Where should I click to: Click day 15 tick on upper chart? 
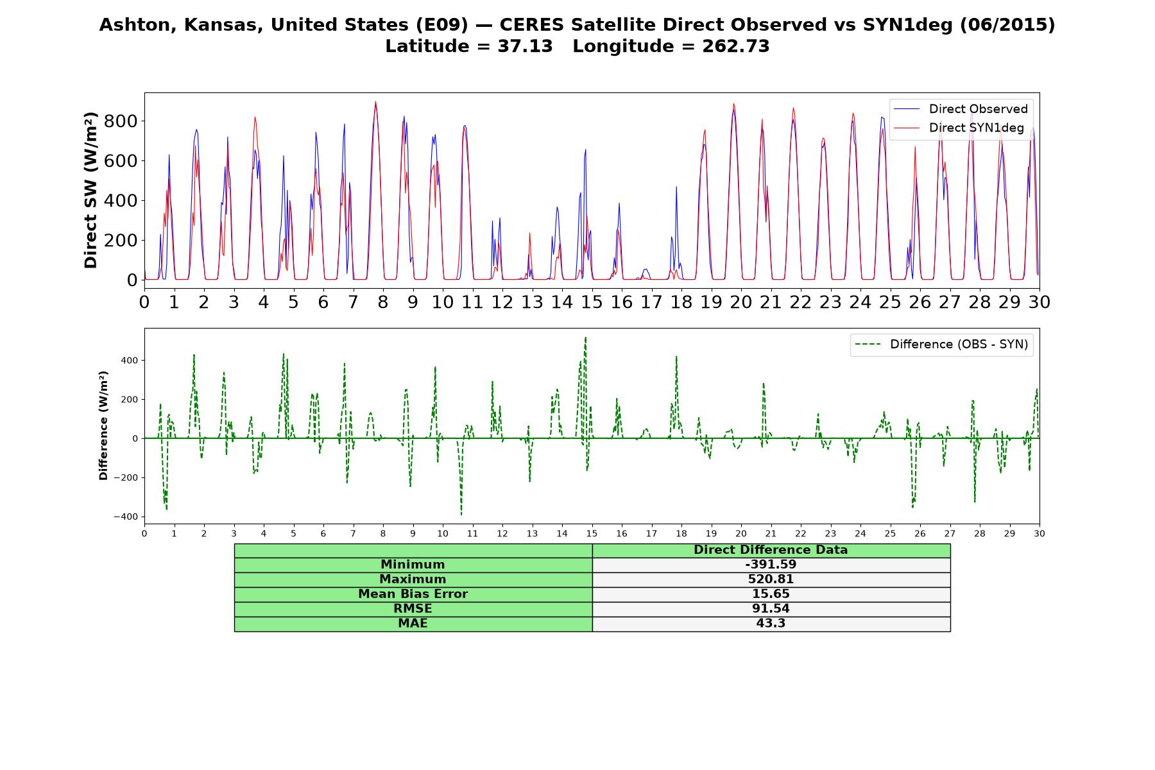point(592,302)
